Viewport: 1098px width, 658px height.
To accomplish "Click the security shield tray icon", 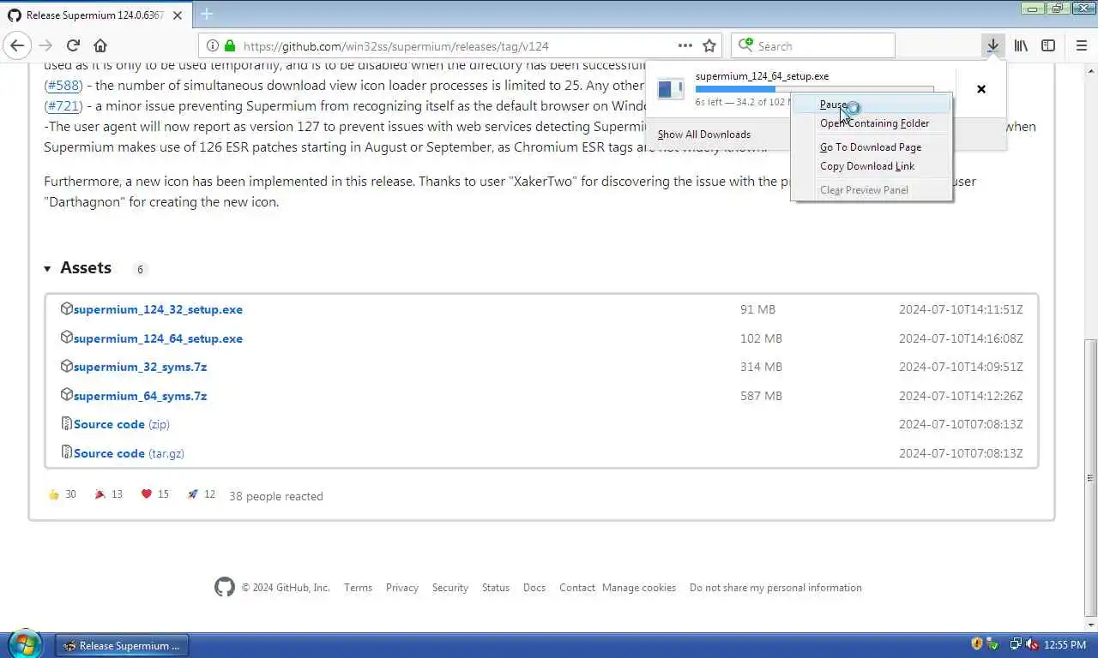I will coord(976,643).
